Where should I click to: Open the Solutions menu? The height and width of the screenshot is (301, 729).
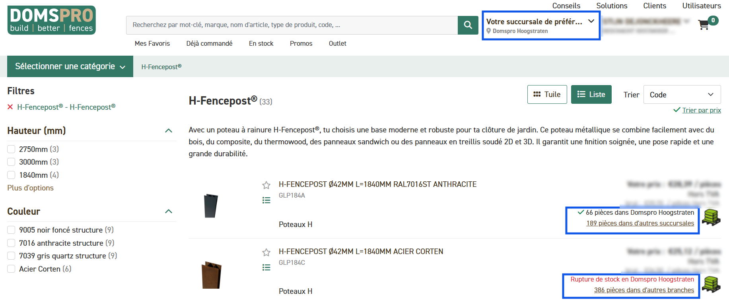(612, 6)
